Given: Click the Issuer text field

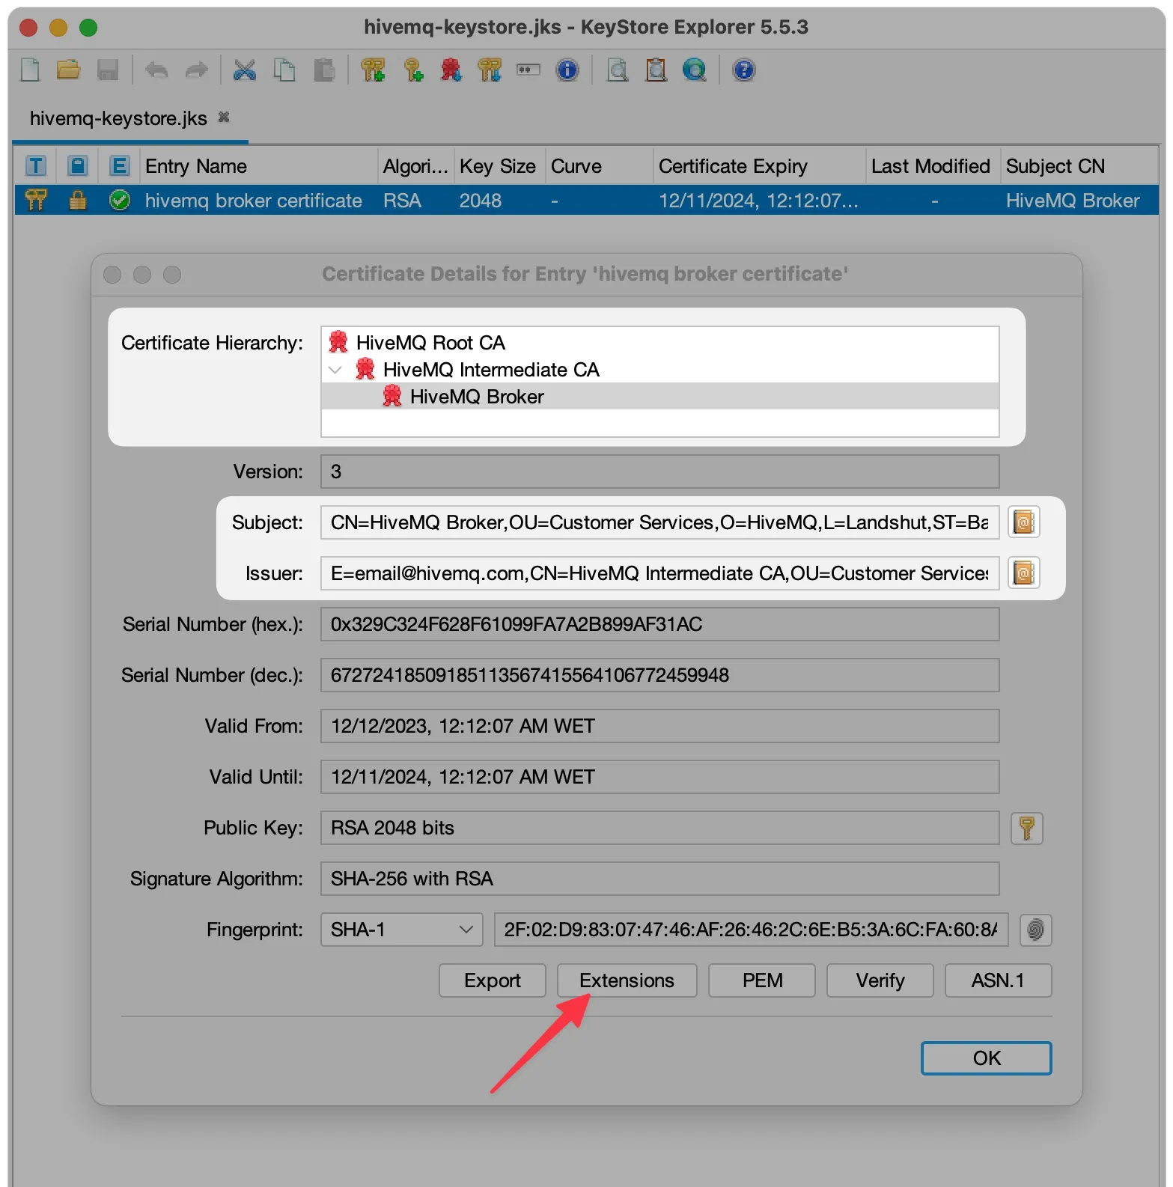Looking at the screenshot, I should pos(659,573).
